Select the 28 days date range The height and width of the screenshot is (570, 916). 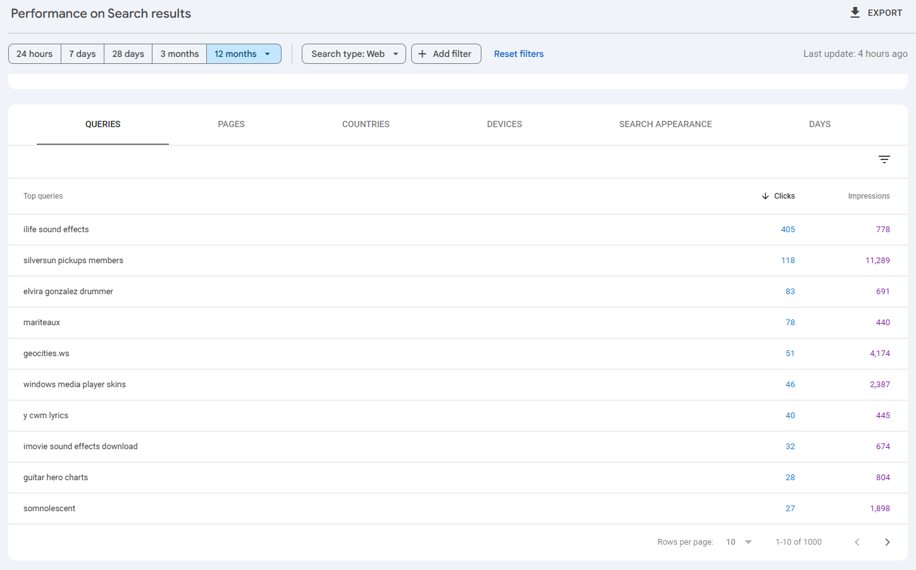click(x=128, y=54)
